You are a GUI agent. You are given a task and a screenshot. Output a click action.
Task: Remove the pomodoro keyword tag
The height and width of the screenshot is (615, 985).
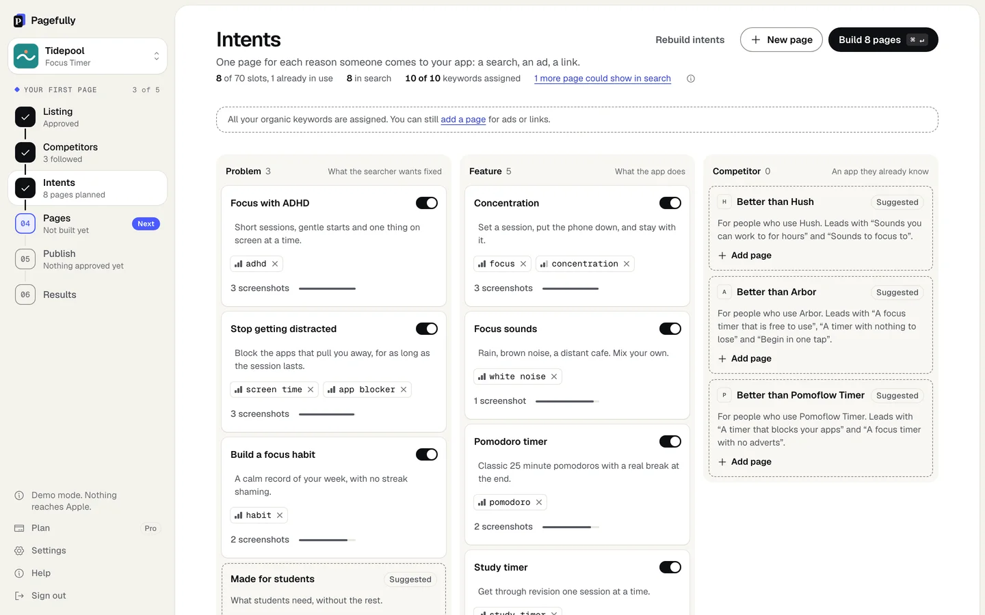539,502
